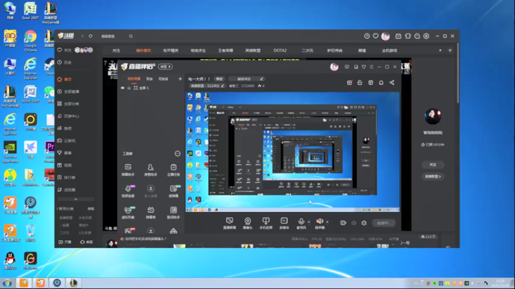Add 手机投屏 phone mirroring source
The image size is (515, 289).
click(266, 223)
